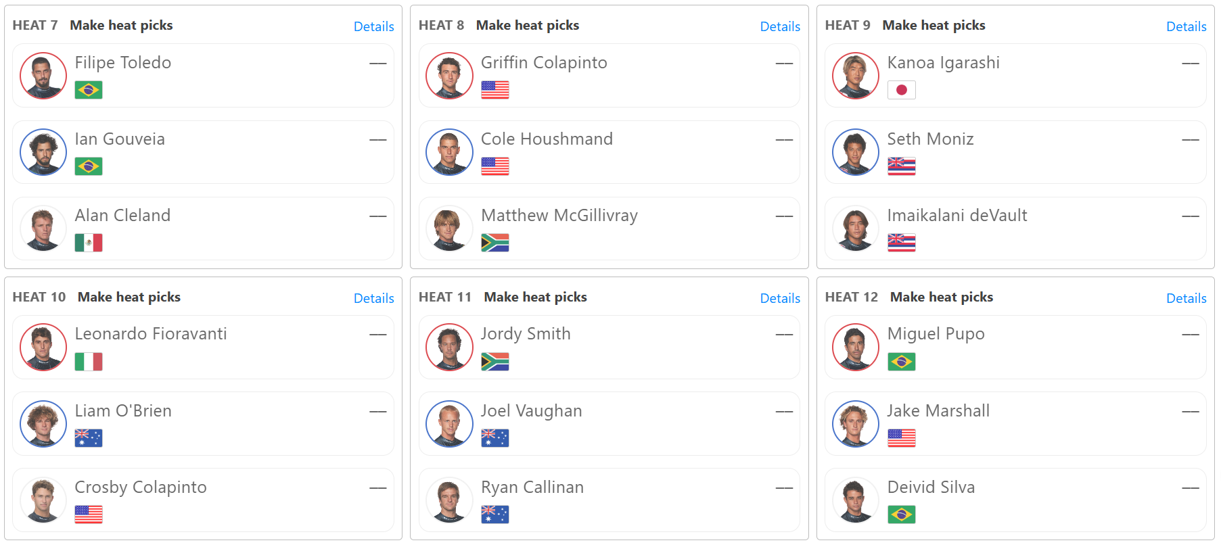Open Details for Heat 7

[373, 26]
